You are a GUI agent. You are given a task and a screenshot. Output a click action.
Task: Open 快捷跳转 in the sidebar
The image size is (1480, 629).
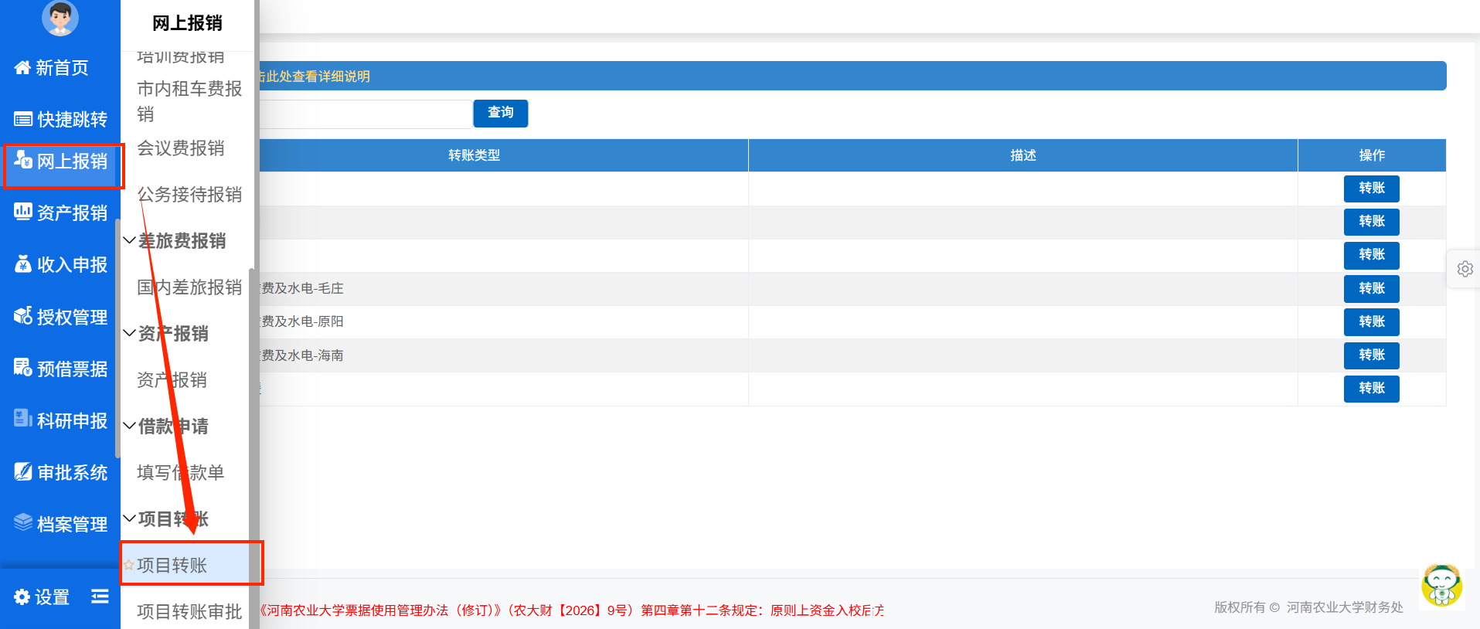coord(60,119)
